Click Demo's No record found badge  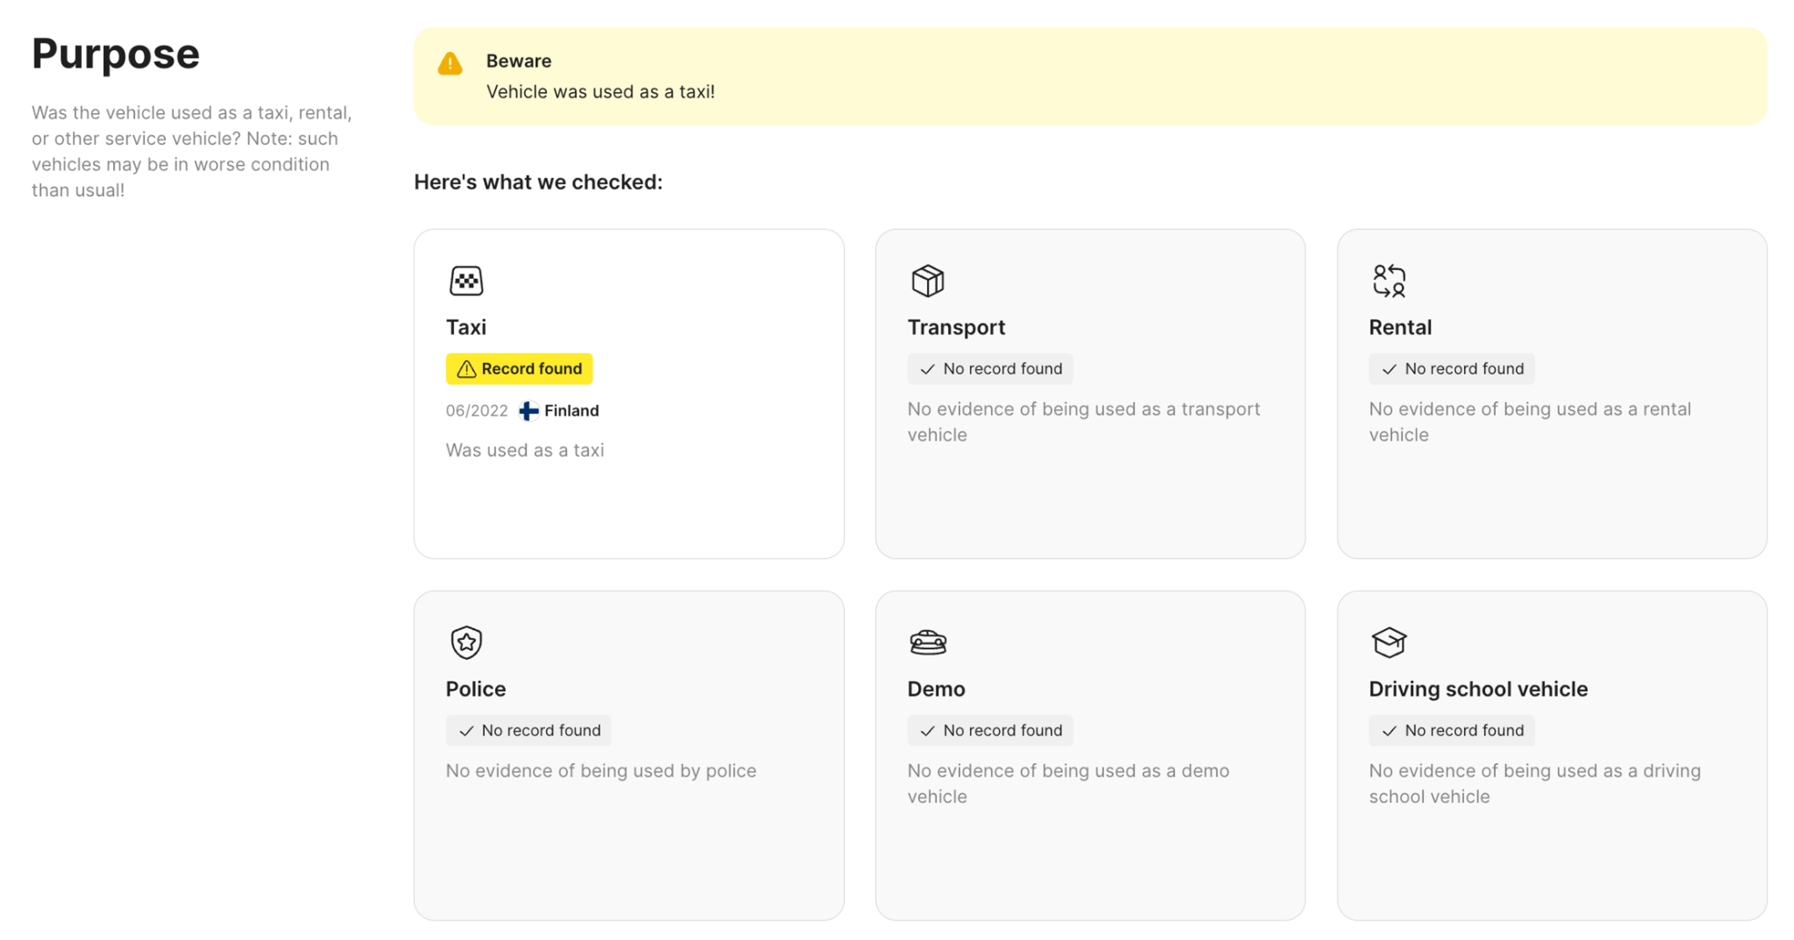pos(990,730)
